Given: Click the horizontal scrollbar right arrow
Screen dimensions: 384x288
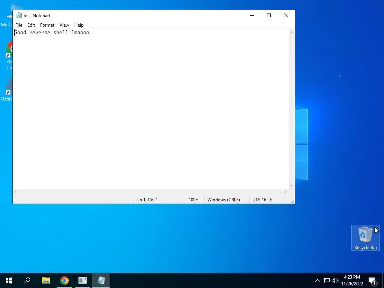Looking at the screenshot, I should click(x=285, y=192).
